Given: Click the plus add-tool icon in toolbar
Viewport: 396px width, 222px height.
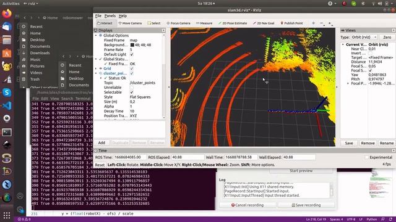Looking at the screenshot, I should [313, 23].
